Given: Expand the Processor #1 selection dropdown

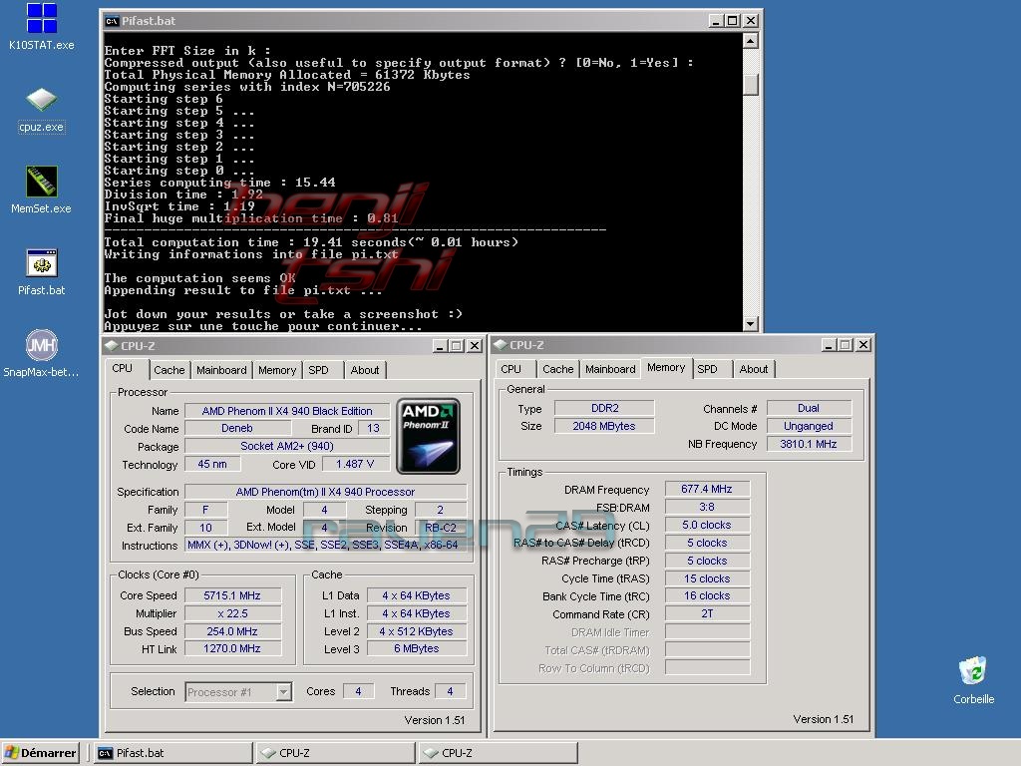Looking at the screenshot, I should (284, 692).
